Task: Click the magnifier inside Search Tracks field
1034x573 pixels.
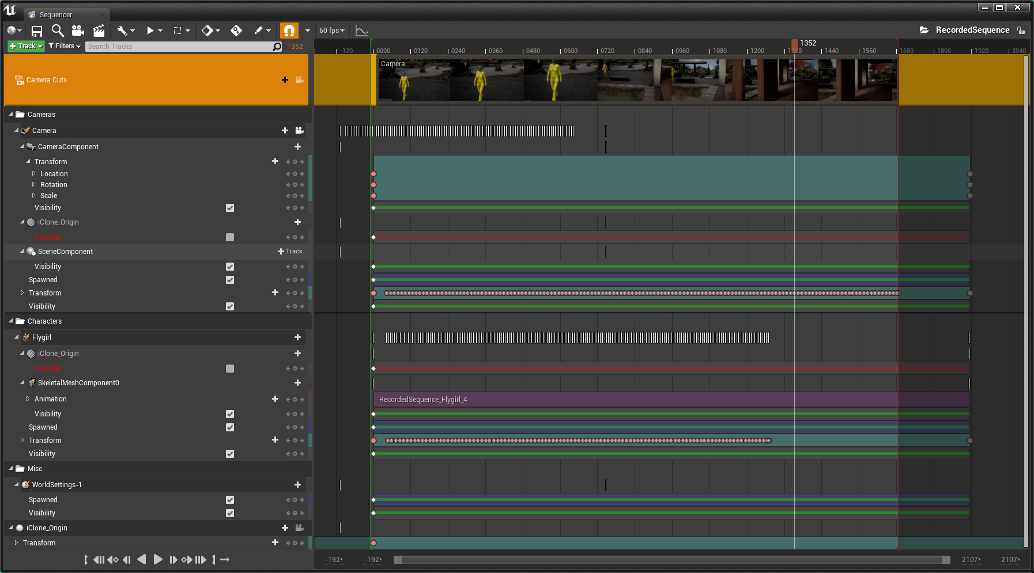Action: pyautogui.click(x=277, y=47)
